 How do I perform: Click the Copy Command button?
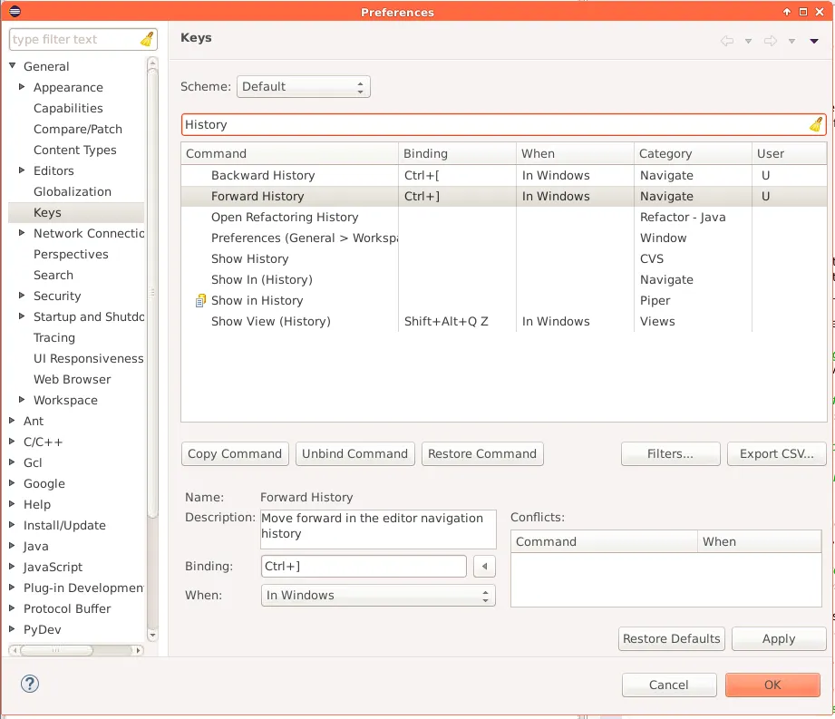pyautogui.click(x=235, y=453)
